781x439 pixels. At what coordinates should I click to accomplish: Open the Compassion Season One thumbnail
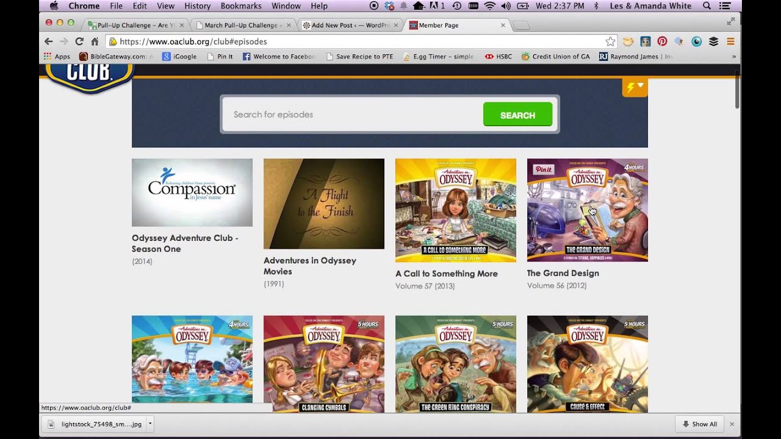(x=192, y=193)
